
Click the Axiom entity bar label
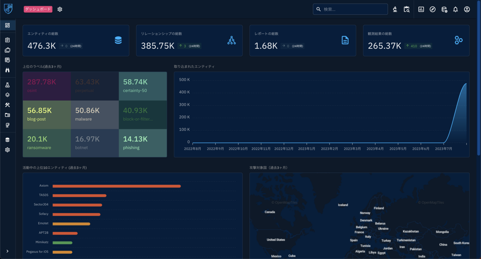tap(44, 186)
